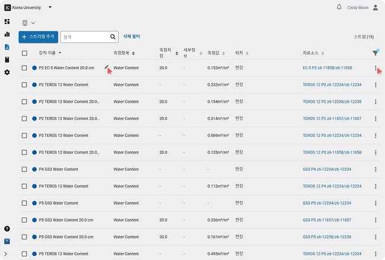
Task: Open the more menu for GS3 P5 z6-11857 row
Action: pos(376,220)
